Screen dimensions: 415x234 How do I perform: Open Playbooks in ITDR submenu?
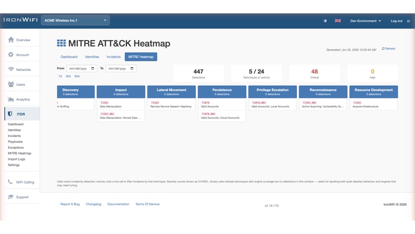point(15,141)
